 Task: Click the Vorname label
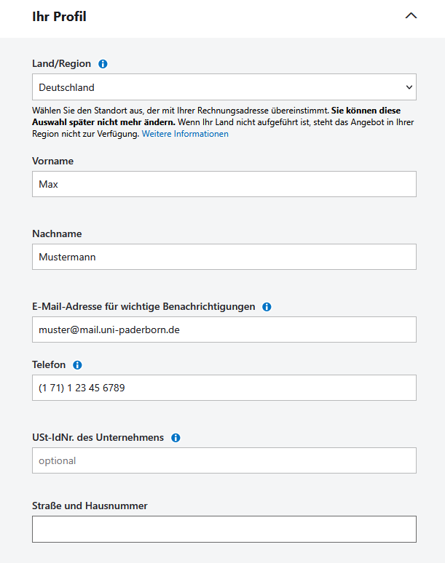[x=53, y=161]
